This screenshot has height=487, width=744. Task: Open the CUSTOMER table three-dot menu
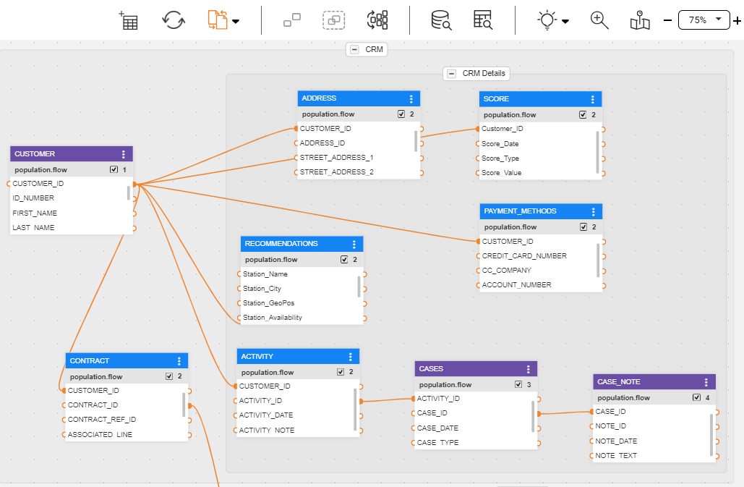(124, 154)
